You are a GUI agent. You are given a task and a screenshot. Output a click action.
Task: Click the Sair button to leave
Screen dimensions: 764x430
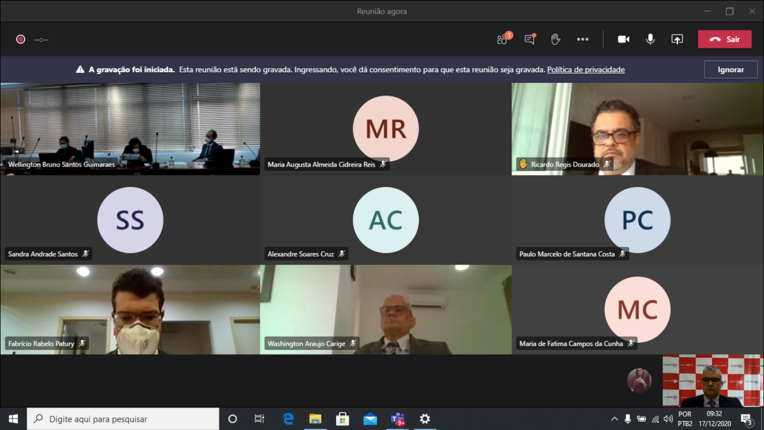point(725,39)
